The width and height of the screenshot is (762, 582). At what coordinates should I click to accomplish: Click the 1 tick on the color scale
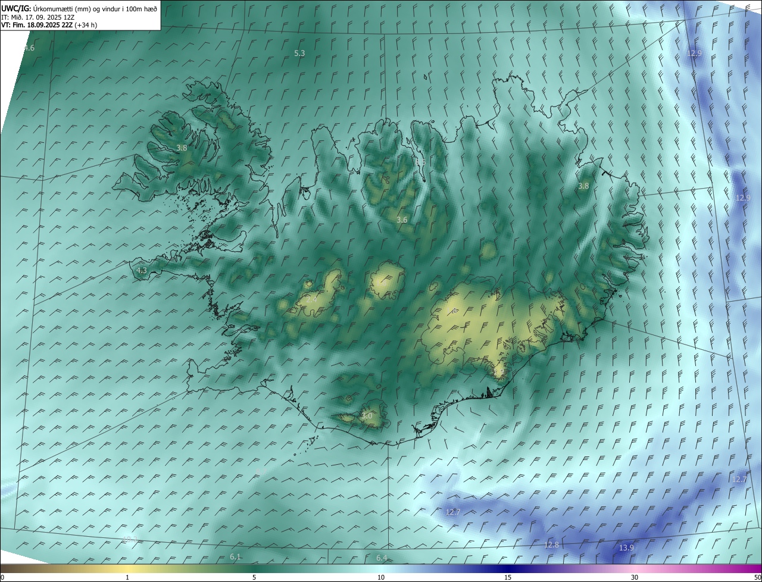point(127,577)
